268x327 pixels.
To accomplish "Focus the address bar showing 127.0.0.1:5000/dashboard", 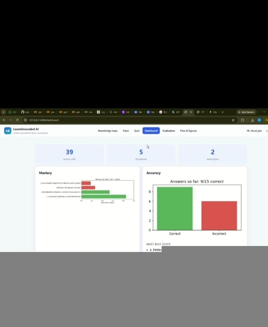I will (x=129, y=120).
